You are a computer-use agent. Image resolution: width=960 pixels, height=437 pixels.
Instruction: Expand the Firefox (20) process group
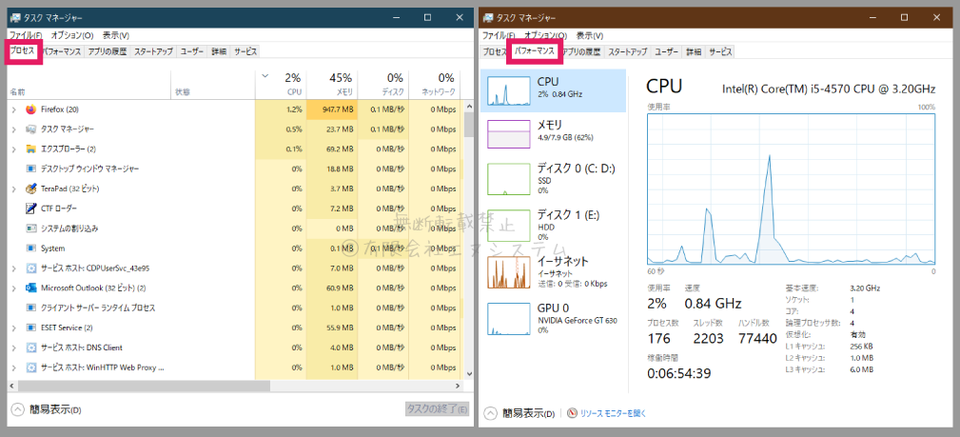coord(14,109)
